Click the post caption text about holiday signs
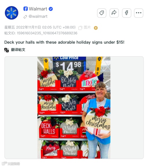Viewport: 148px width, 167px height. tap(64, 42)
